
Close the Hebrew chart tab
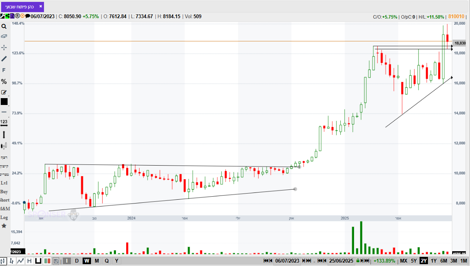point(41,6)
